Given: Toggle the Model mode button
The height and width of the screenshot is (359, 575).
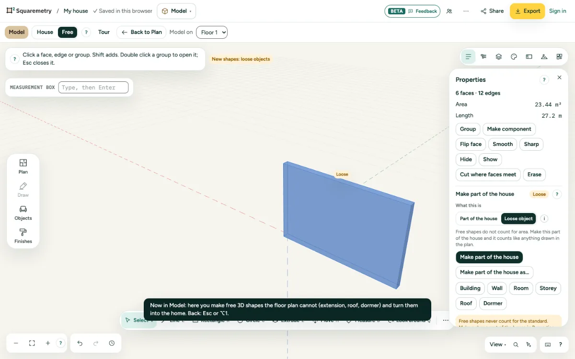Looking at the screenshot, I should pos(17,32).
